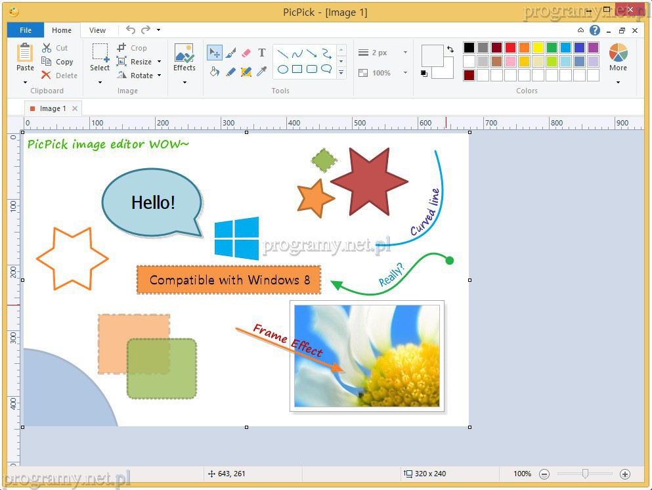This screenshot has width=652, height=490.
Task: Swap foreground and background colors
Action: 450,49
